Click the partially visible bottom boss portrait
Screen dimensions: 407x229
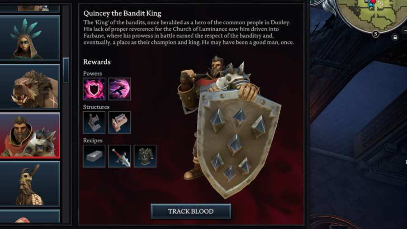29,216
